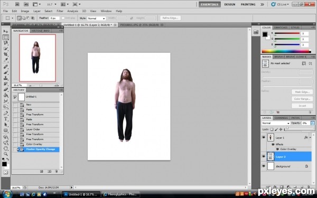Choose the Essentials workspace
Screen dimensions: 317x198
pyautogui.click(x=209, y=4)
